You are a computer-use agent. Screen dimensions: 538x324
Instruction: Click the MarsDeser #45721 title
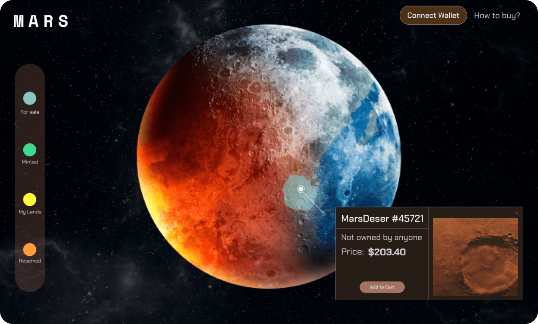(x=382, y=219)
